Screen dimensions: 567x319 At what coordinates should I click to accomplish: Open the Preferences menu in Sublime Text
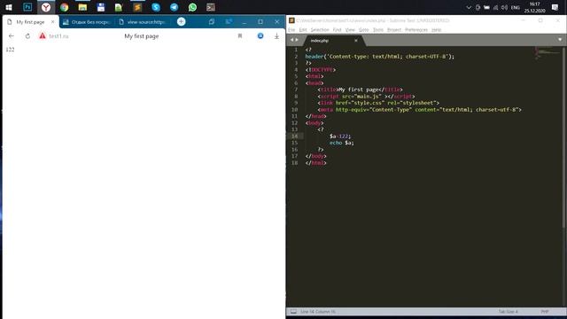click(x=416, y=29)
